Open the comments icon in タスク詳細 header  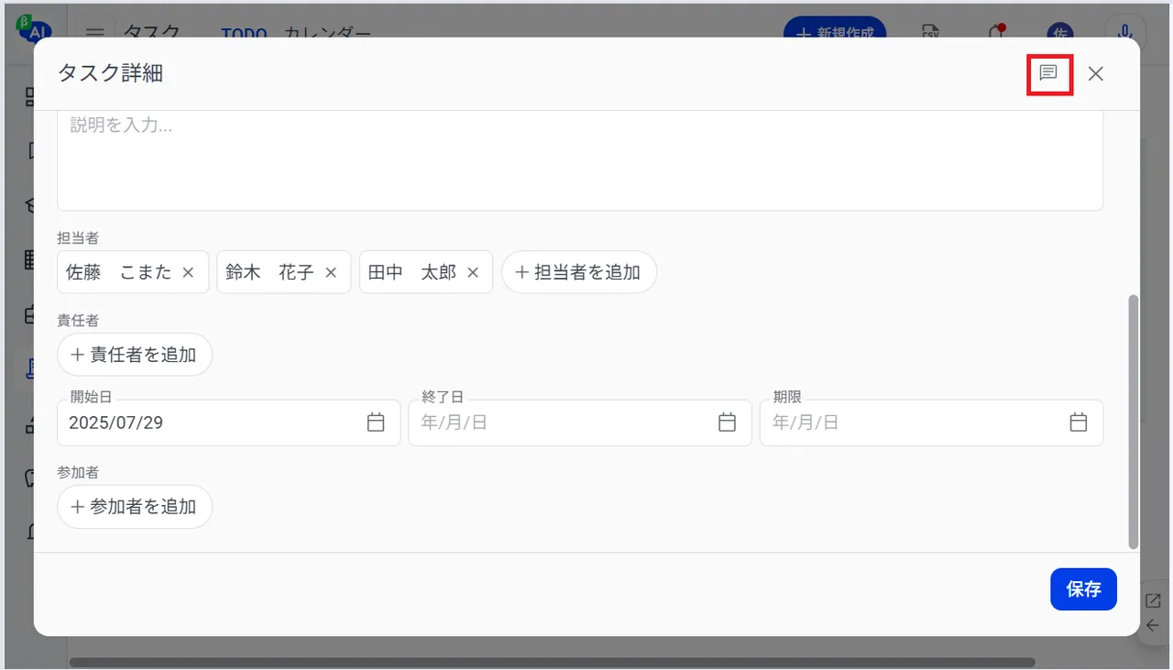point(1049,73)
